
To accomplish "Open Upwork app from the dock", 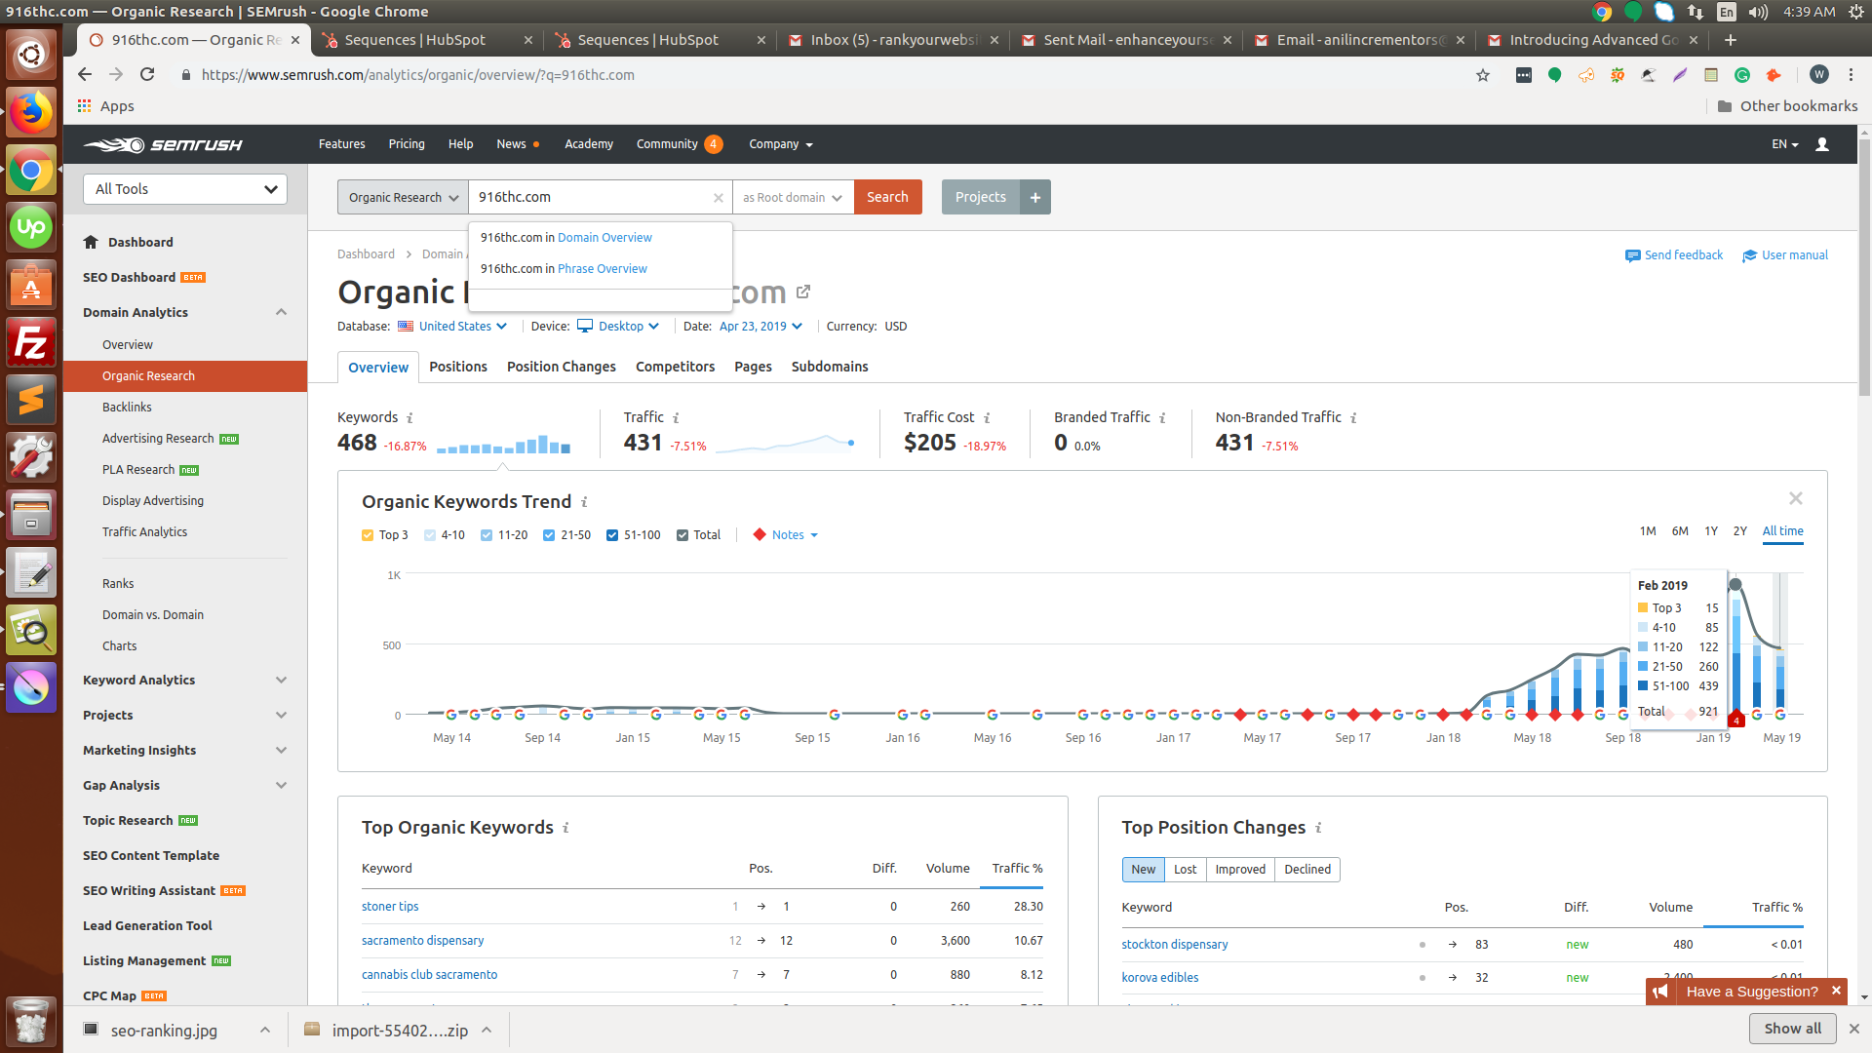I will tap(31, 227).
